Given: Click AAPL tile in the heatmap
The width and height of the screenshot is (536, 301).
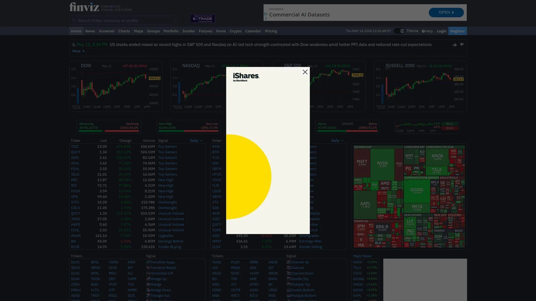Looking at the screenshot, I should 365,205.
